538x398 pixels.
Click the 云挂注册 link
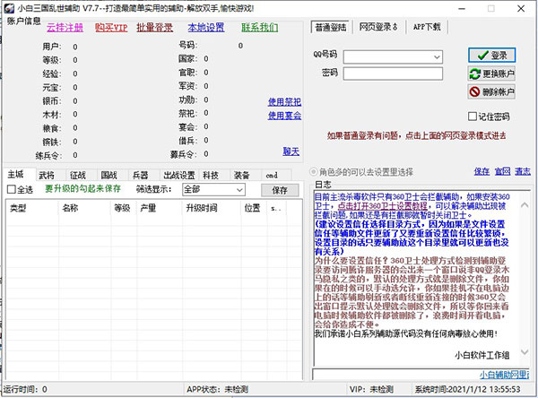pyautogui.click(x=65, y=28)
